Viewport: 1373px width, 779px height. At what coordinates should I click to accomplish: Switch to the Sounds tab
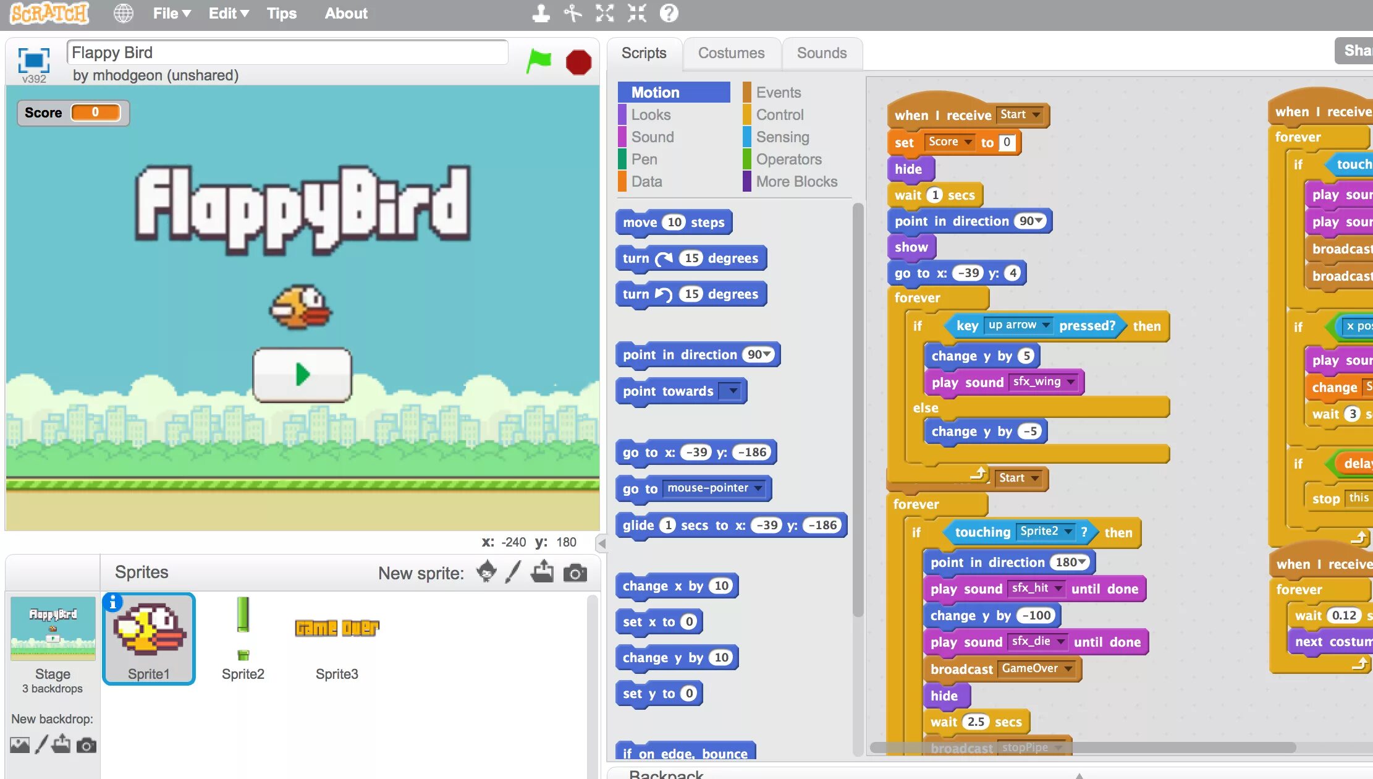coord(819,53)
